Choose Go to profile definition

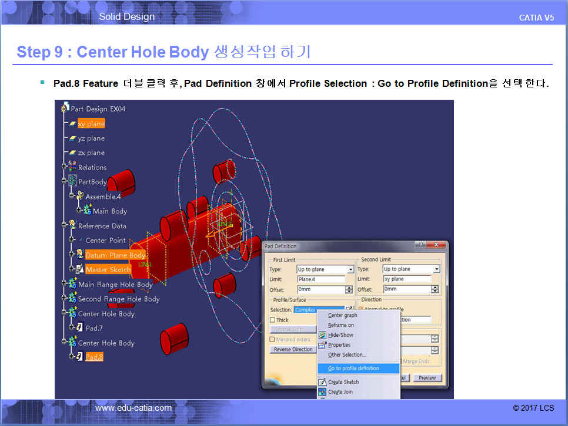353,368
